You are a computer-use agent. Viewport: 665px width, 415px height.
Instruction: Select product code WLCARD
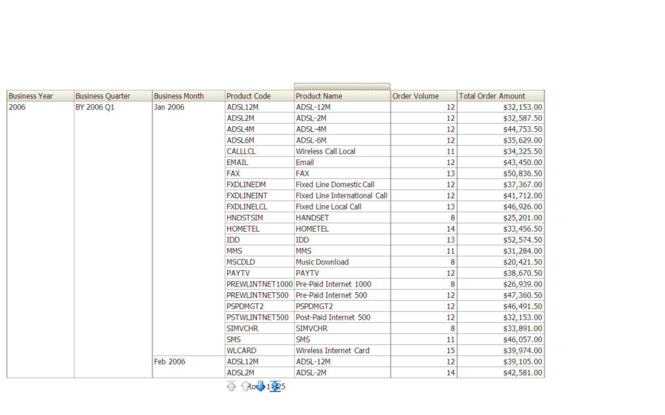pos(242,351)
